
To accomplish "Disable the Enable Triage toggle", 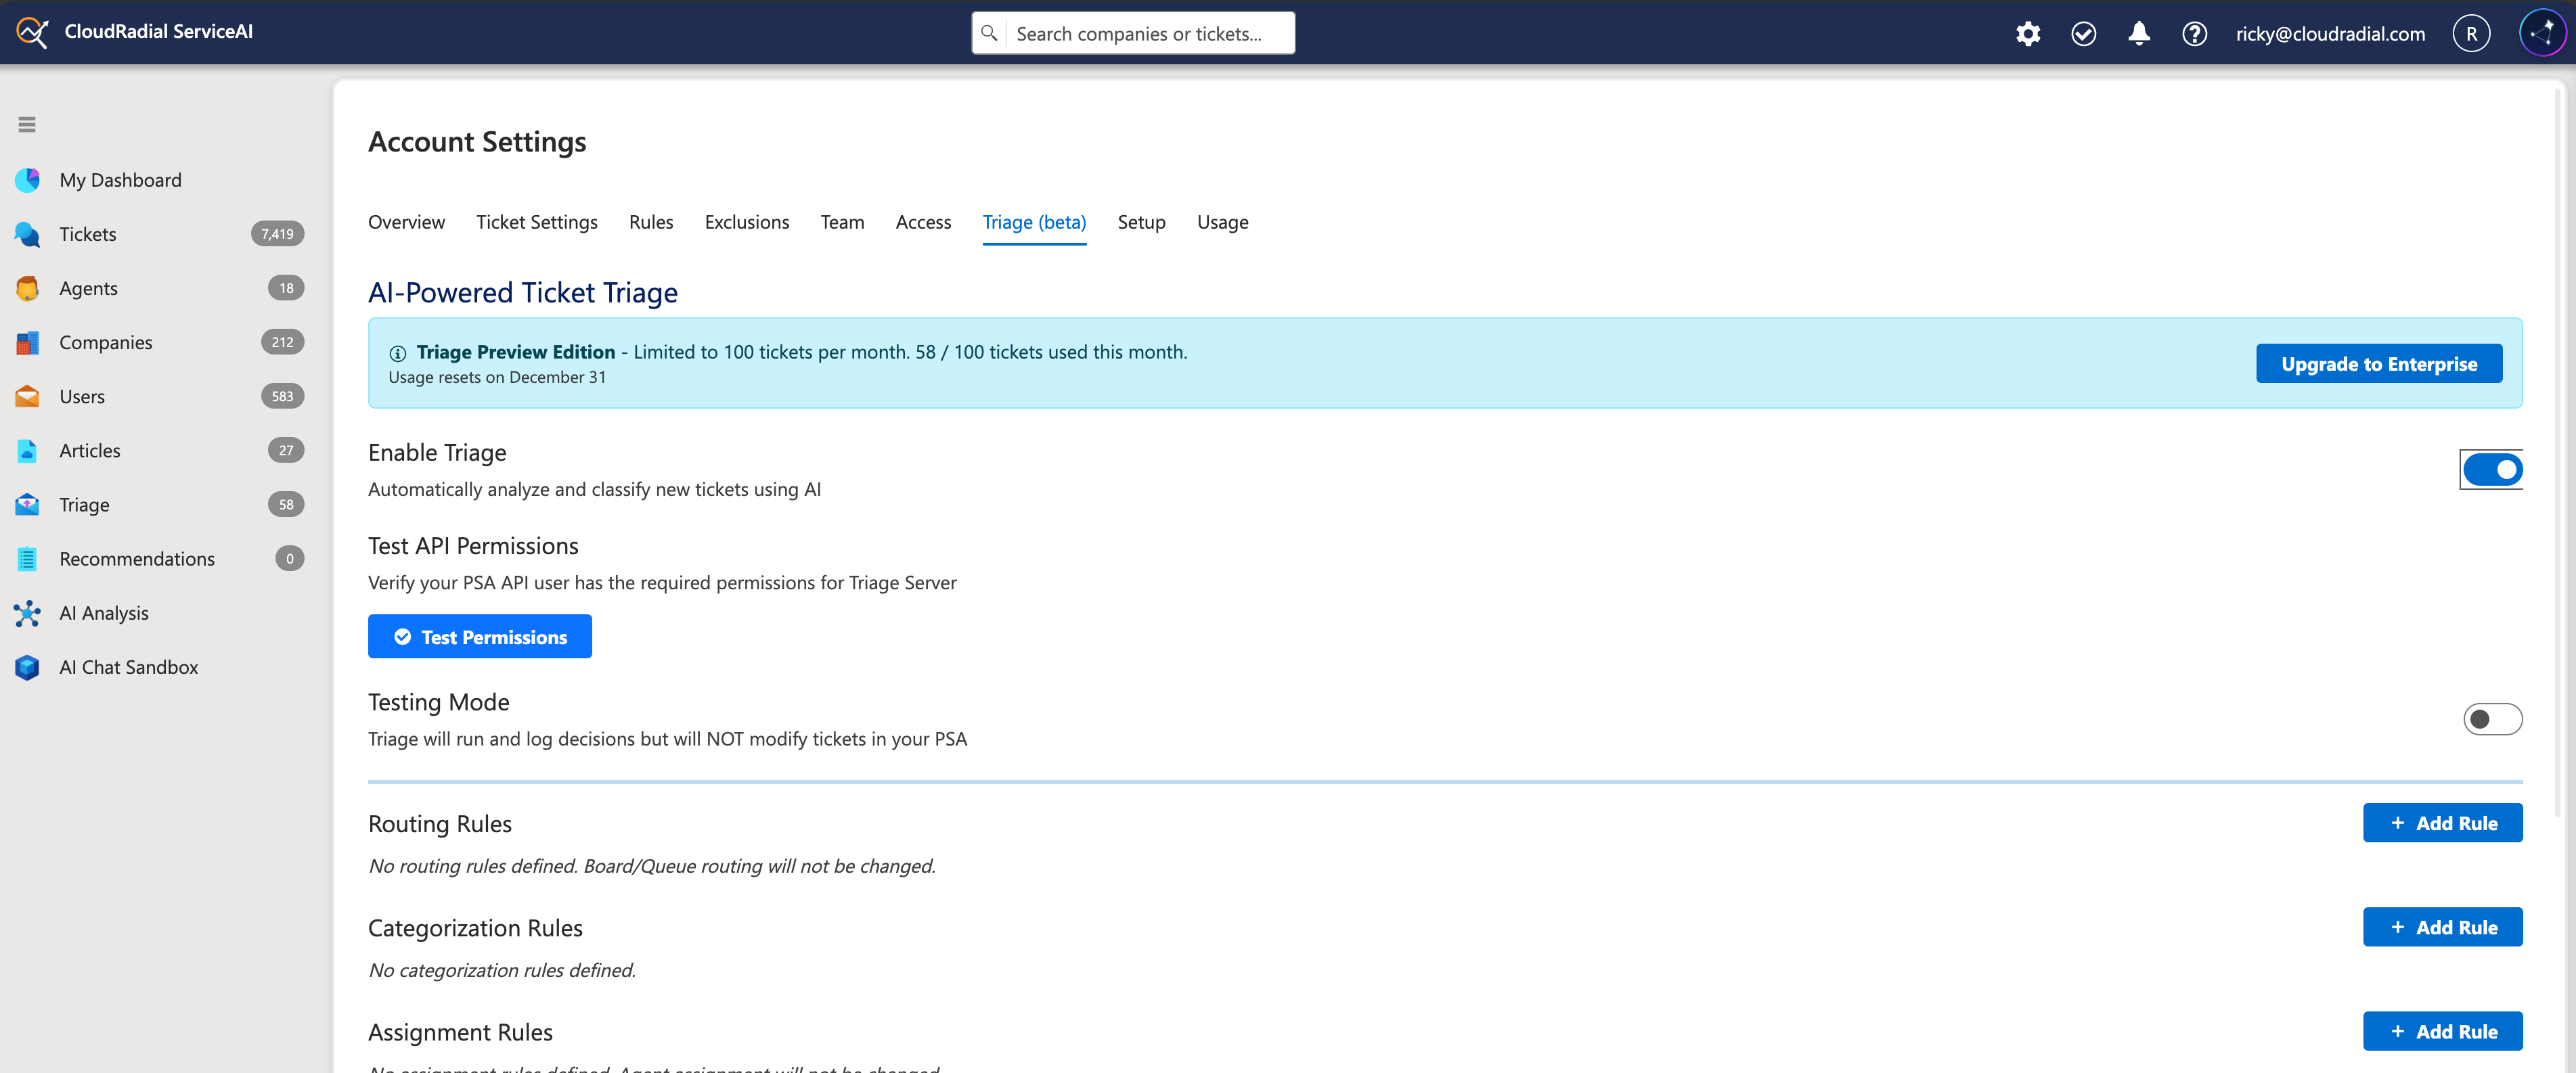I will 2491,468.
